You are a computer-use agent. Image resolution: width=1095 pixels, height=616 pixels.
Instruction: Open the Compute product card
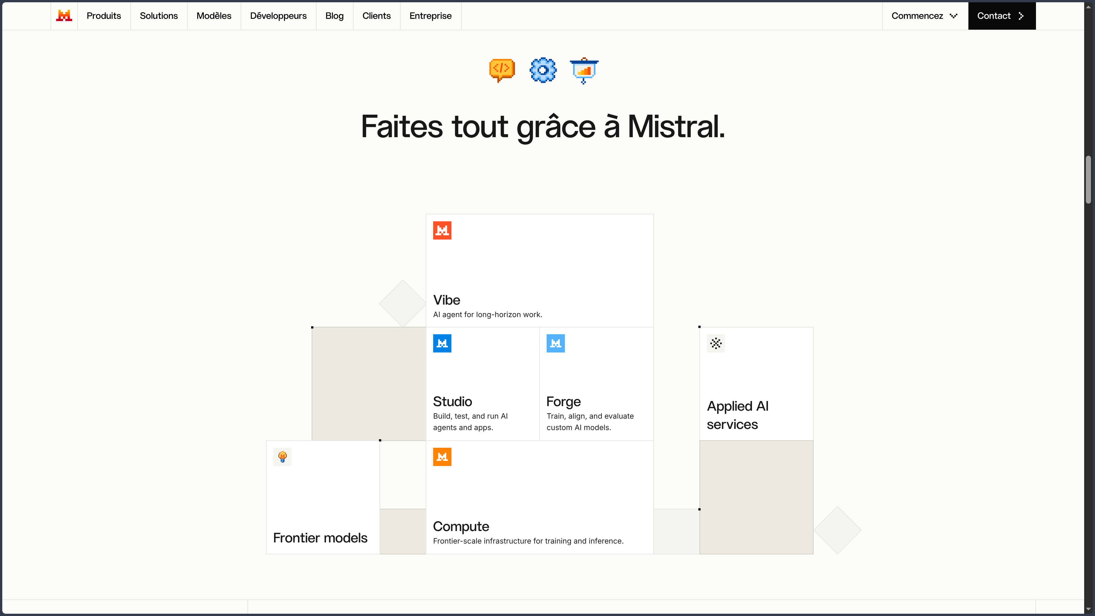coord(540,497)
